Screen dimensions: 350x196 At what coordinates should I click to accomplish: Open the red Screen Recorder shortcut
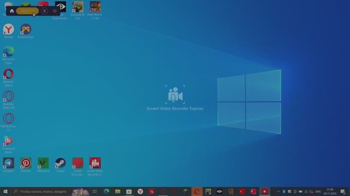point(78,167)
